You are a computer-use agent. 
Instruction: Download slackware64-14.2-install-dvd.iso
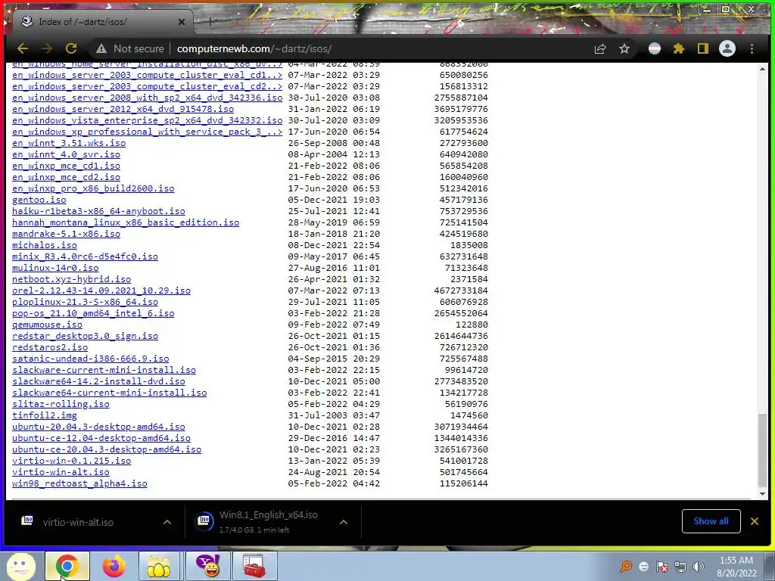[98, 381]
